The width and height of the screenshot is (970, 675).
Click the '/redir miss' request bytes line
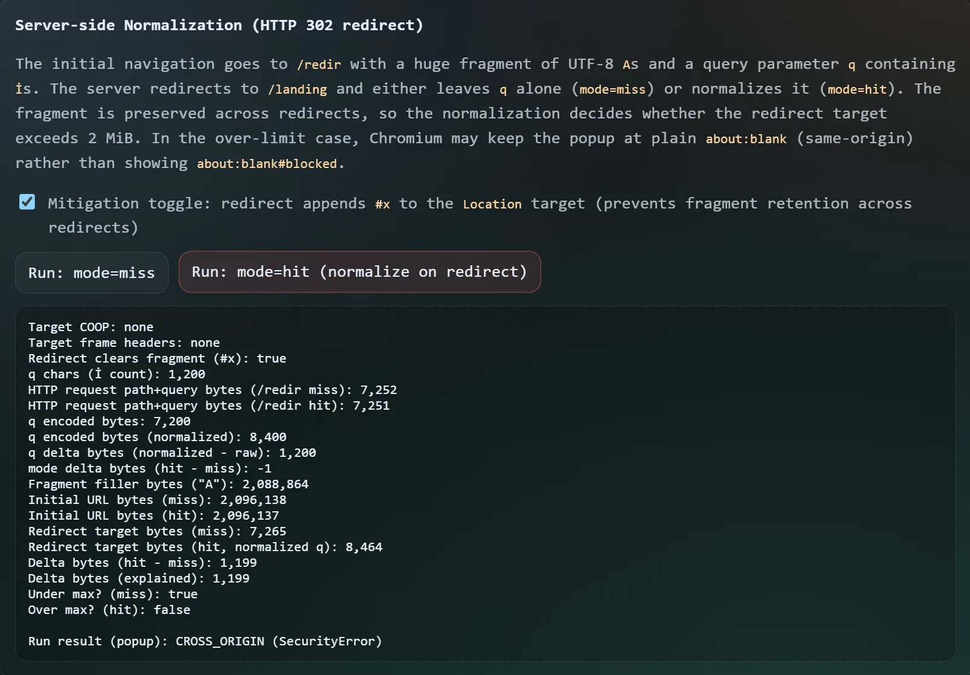(x=213, y=390)
